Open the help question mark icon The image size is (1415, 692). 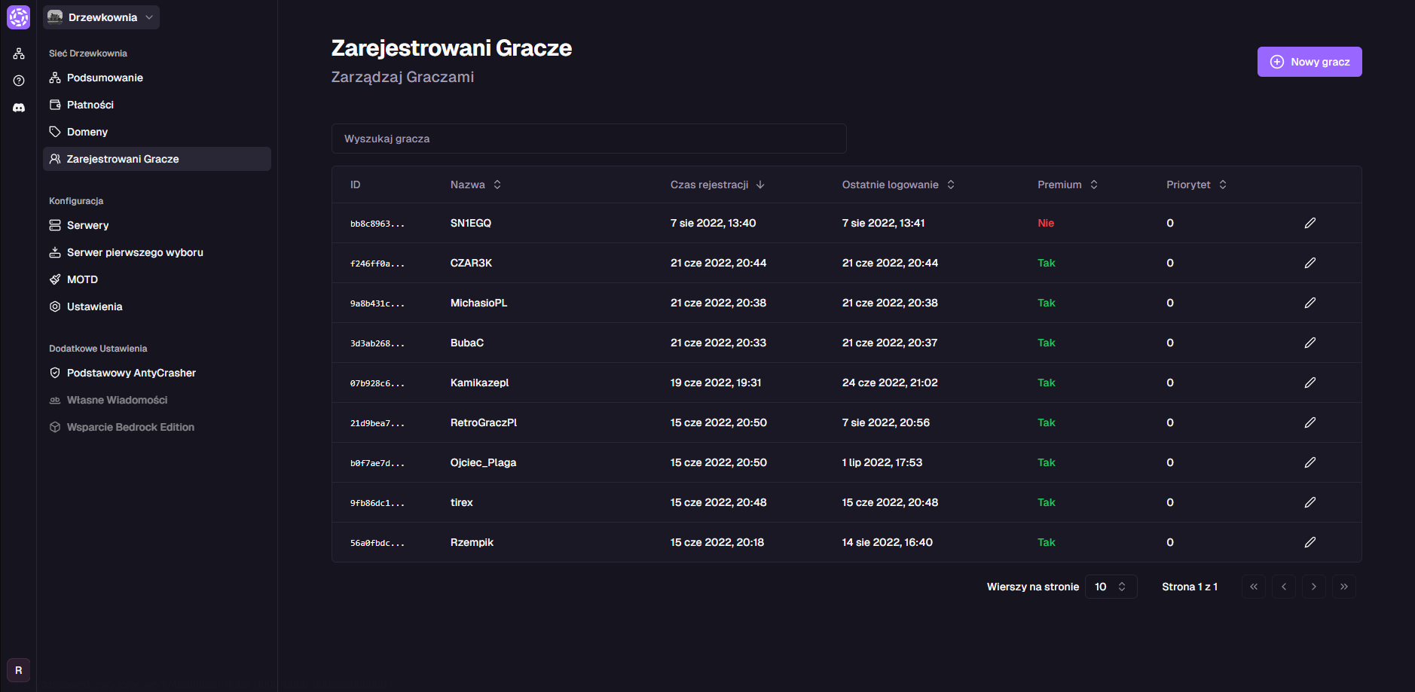point(19,81)
